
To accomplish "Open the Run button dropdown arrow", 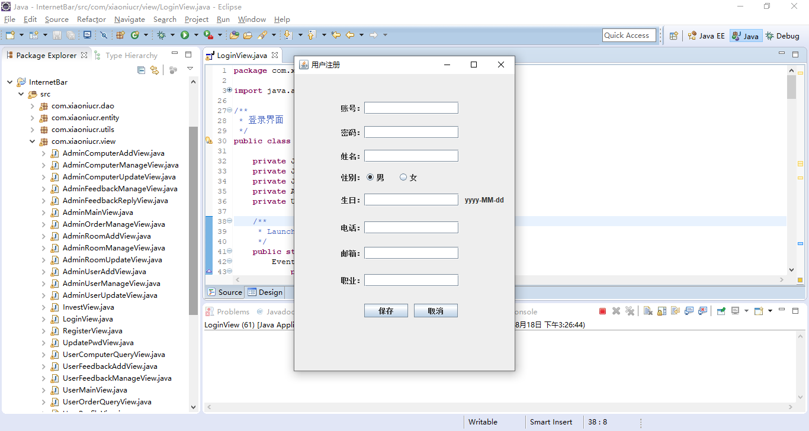I will (x=195, y=36).
